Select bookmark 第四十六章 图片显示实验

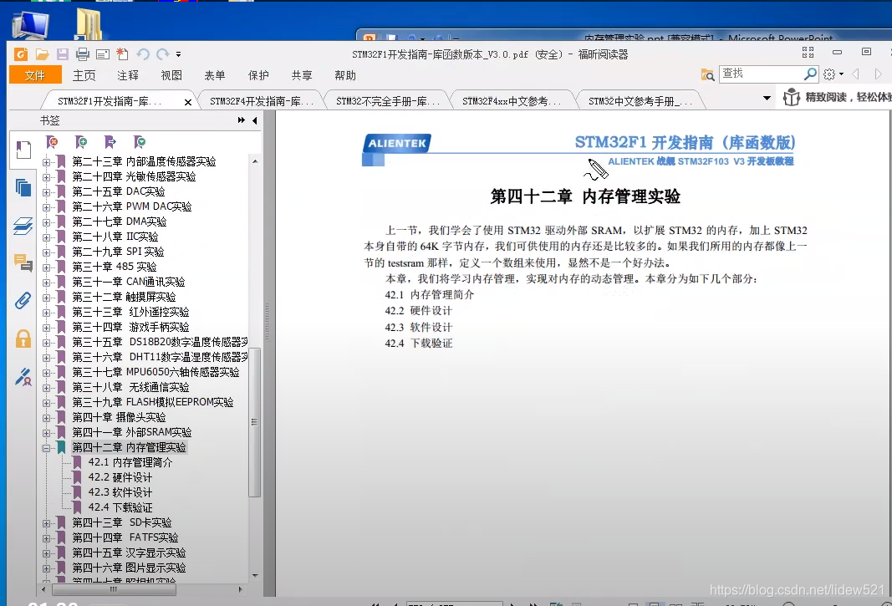(129, 568)
